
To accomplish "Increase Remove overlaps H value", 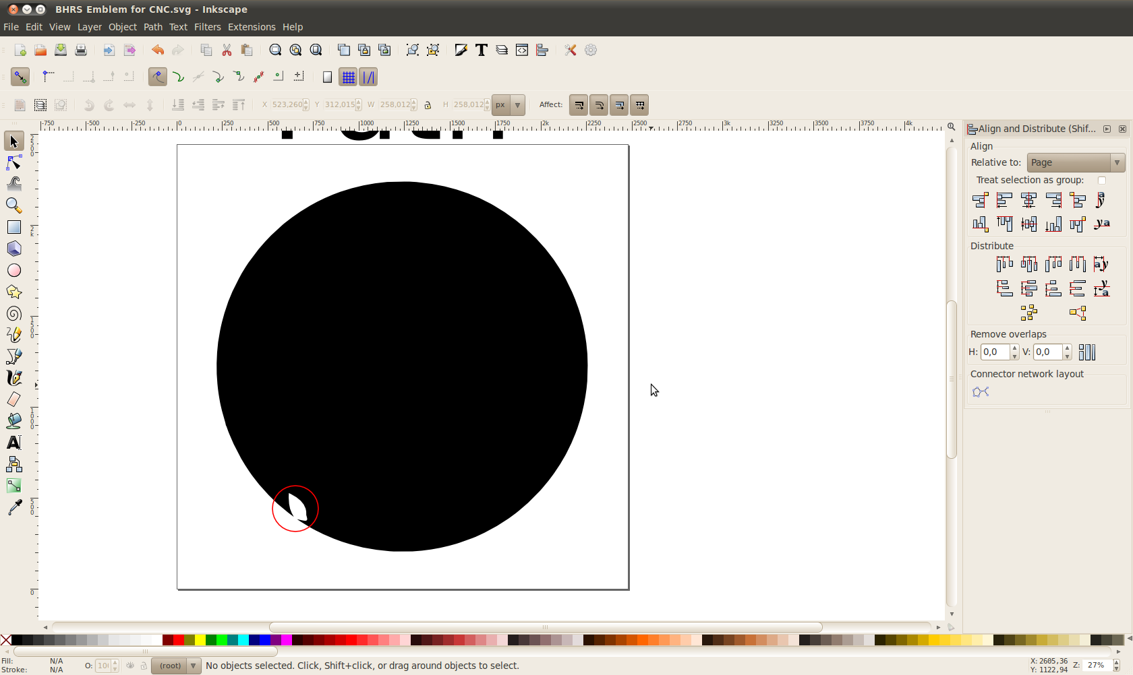I will (x=1014, y=348).
